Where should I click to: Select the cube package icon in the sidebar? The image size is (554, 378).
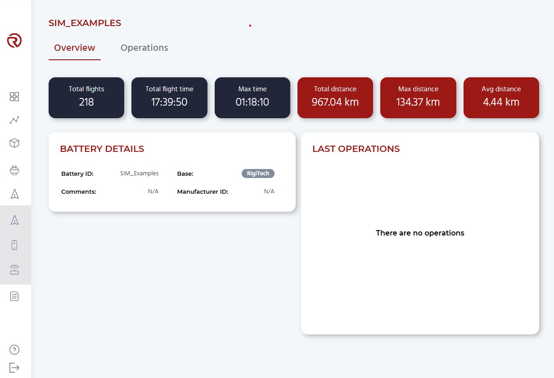pyautogui.click(x=14, y=143)
